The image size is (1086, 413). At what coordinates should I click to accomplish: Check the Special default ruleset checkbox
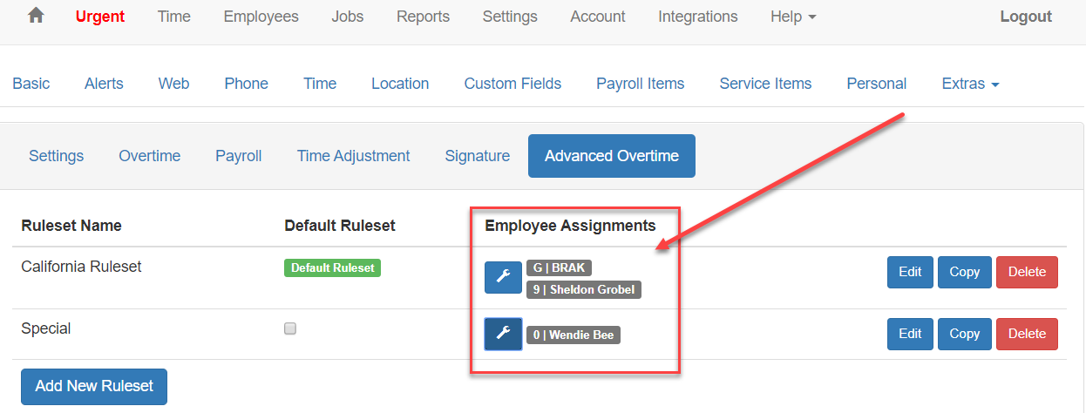click(x=290, y=328)
